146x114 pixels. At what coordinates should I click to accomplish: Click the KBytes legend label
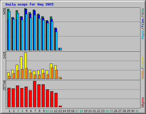pos(143,102)
